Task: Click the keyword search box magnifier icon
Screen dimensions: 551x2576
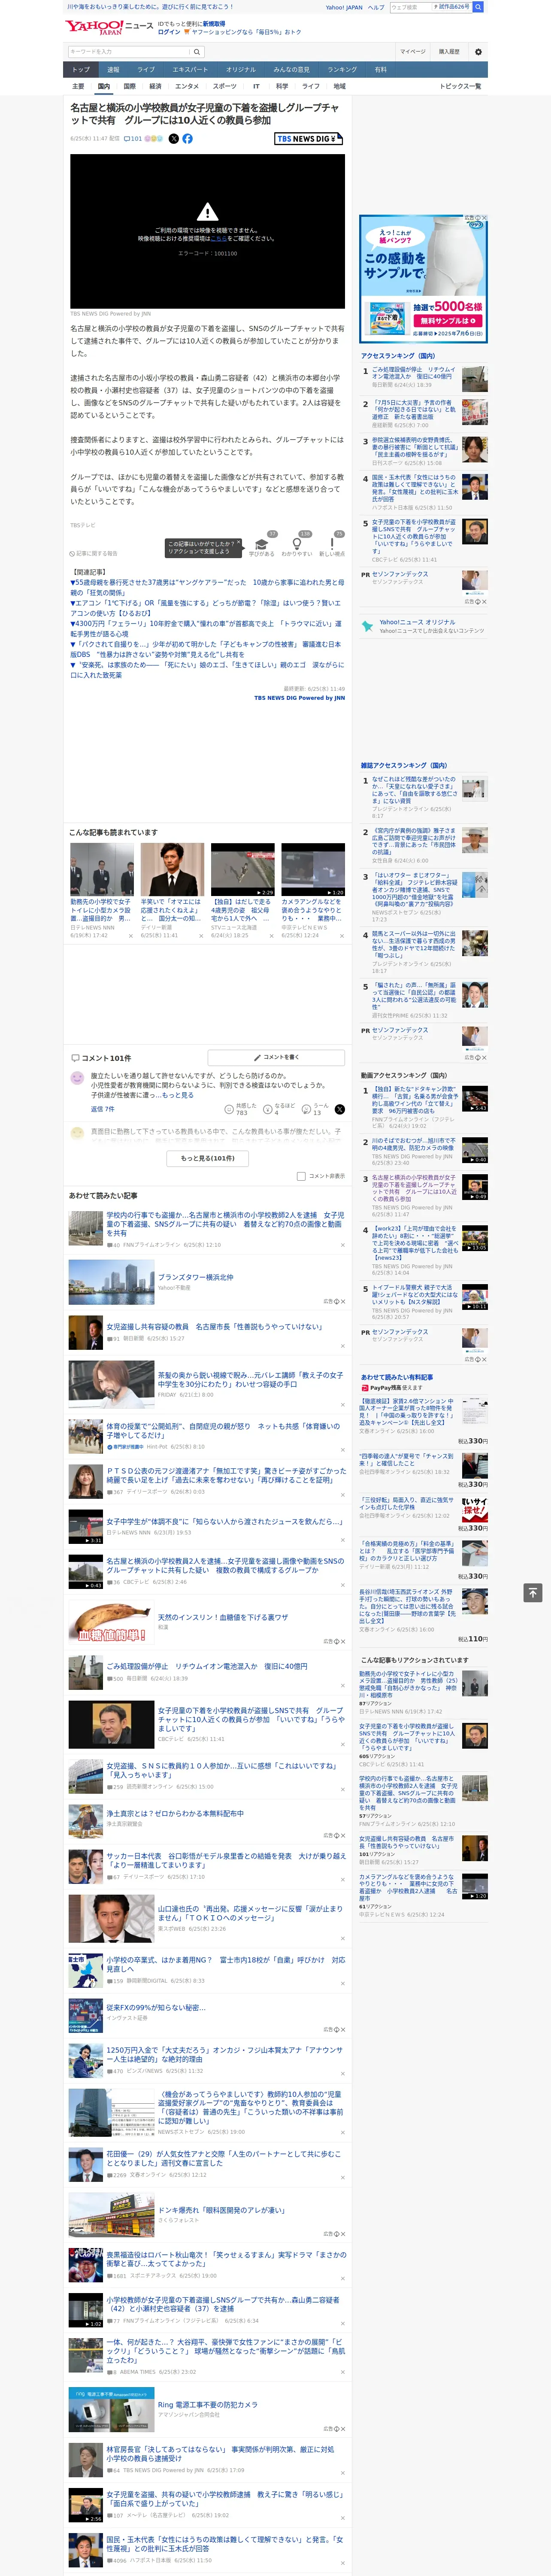Action: pyautogui.click(x=197, y=51)
